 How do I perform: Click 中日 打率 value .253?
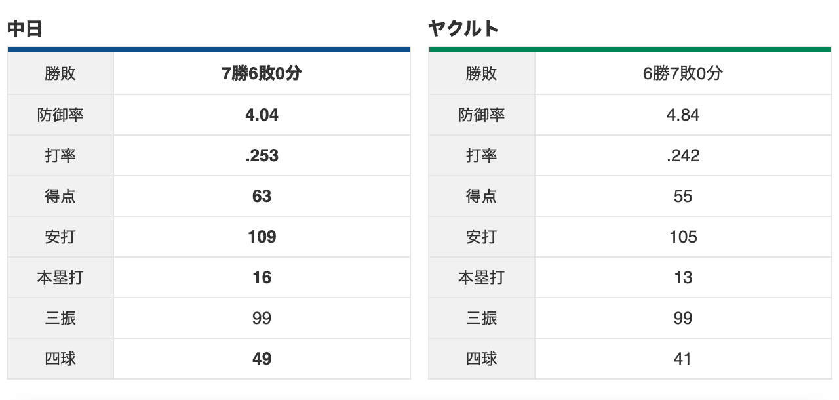pyautogui.click(x=262, y=155)
